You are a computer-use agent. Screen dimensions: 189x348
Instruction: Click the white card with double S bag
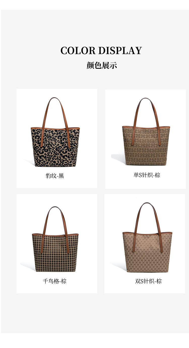[145, 244]
